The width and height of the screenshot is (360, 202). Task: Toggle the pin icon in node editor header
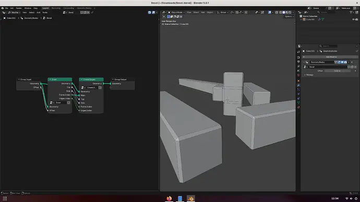pos(92,12)
